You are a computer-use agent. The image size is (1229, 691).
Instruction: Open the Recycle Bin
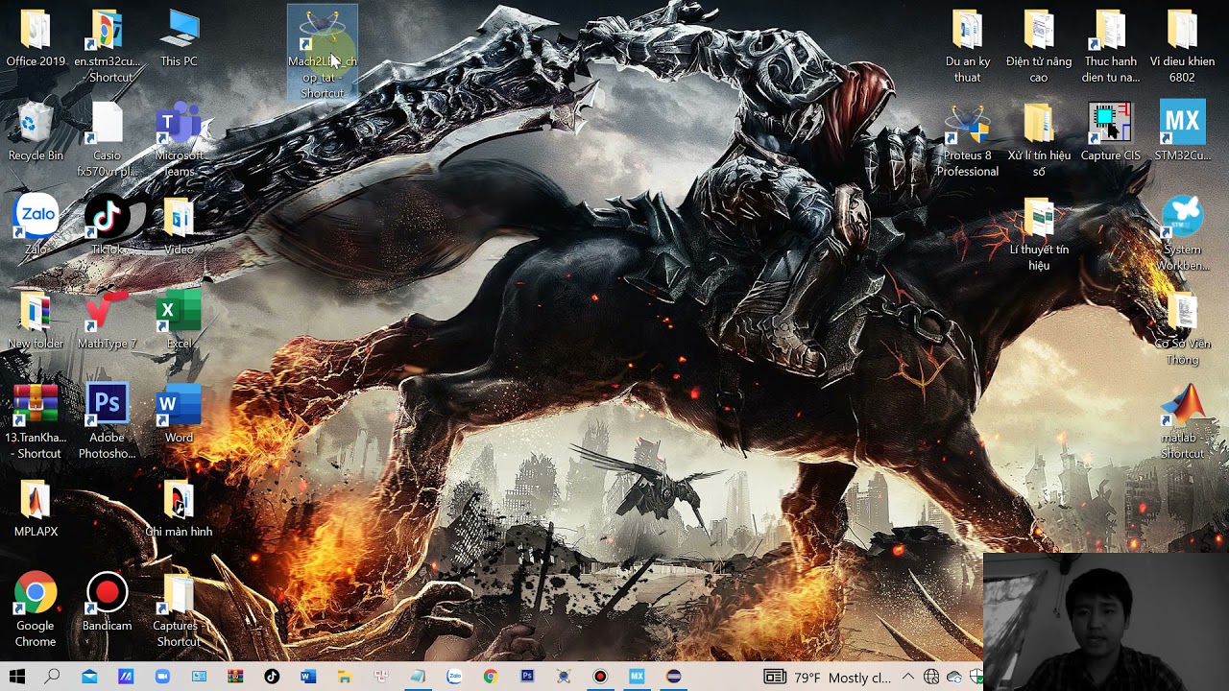pos(36,132)
